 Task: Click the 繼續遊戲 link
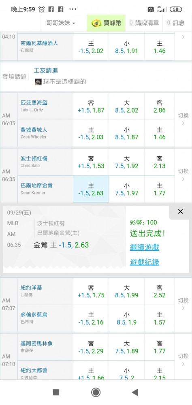point(145,247)
